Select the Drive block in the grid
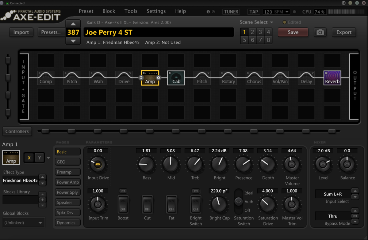Viewport: 368px width, 240px height. (x=124, y=78)
